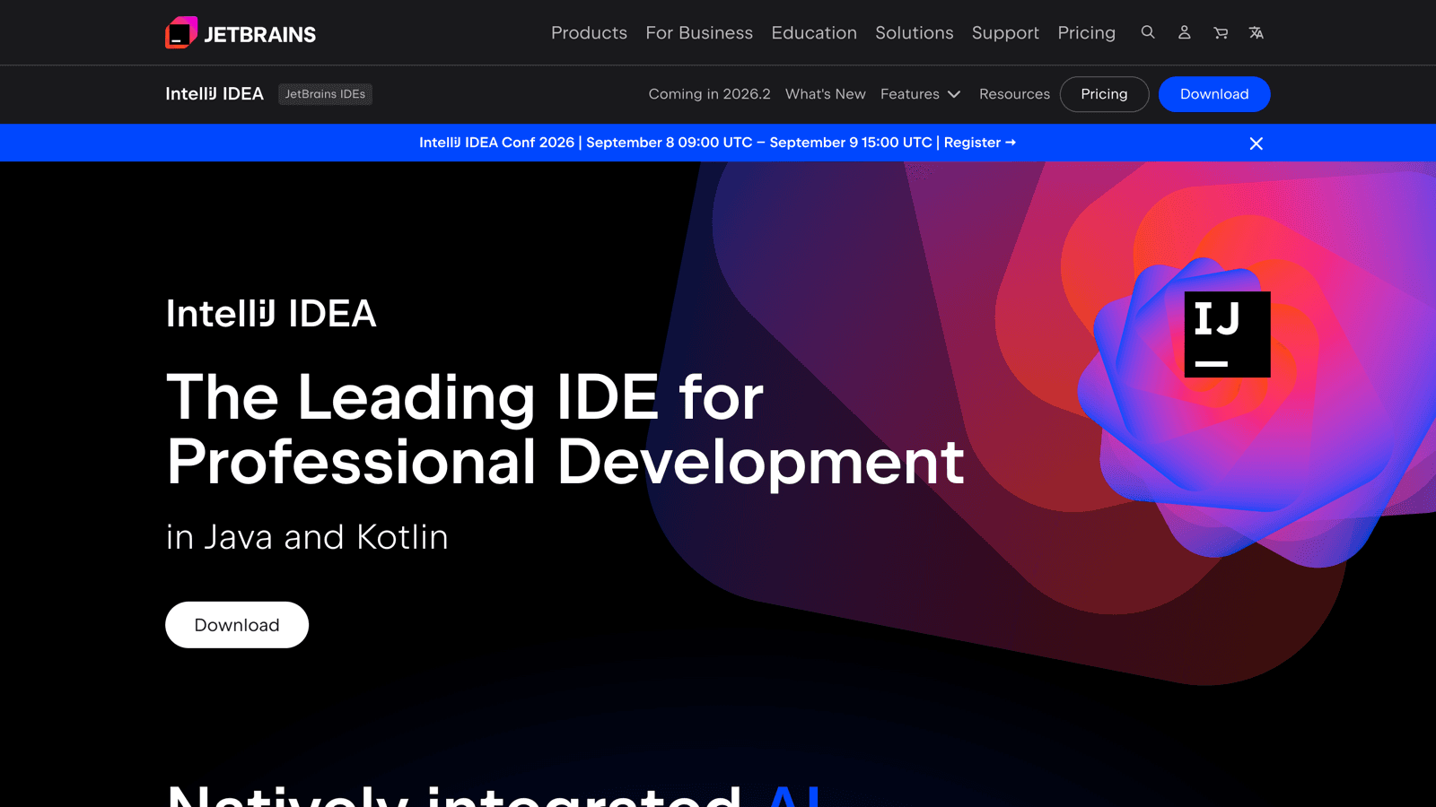Screen dimensions: 1436x807
Task: Open the What's New page
Action: (826, 94)
